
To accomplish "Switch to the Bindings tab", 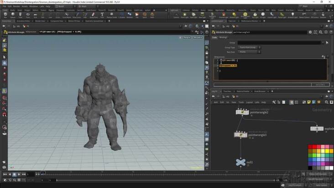I will [223, 37].
